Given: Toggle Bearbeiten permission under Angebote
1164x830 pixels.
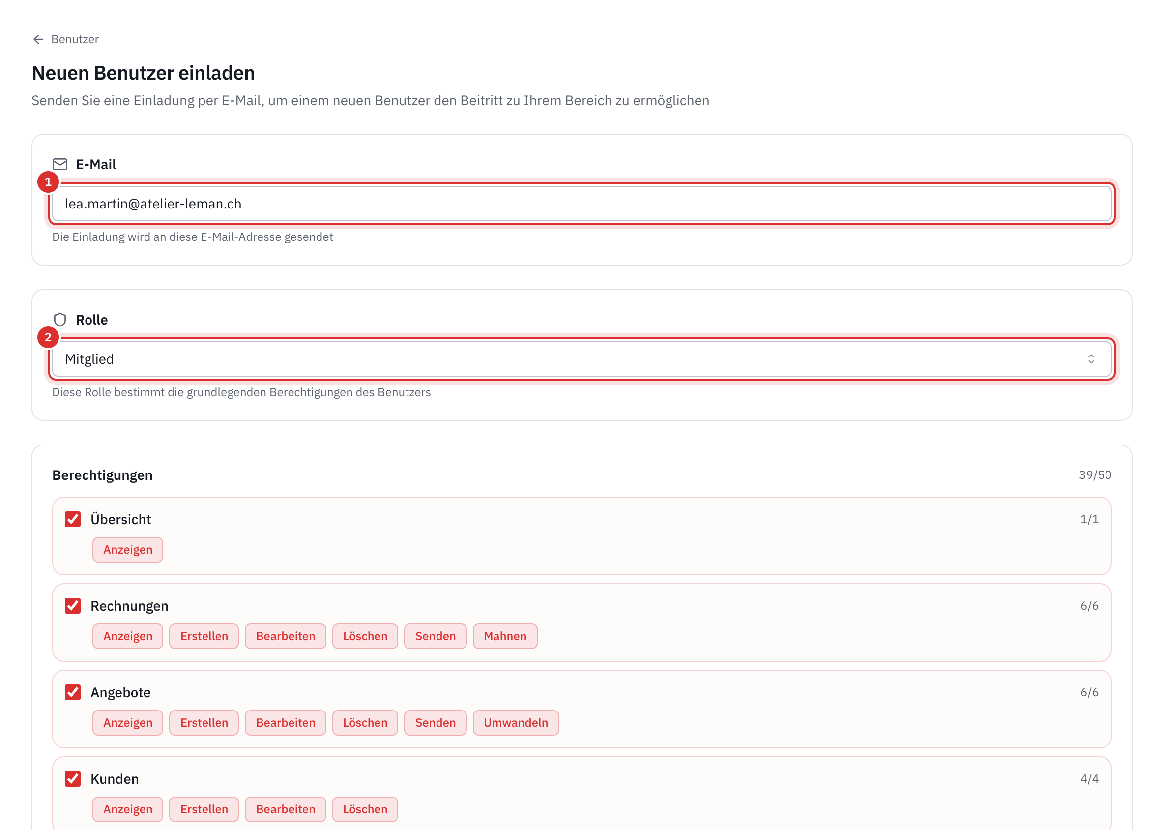Looking at the screenshot, I should (286, 723).
